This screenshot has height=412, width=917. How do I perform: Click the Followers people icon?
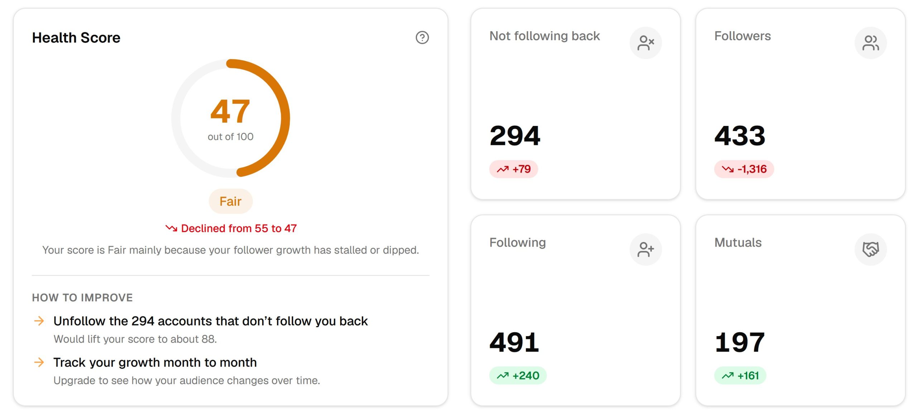point(870,43)
